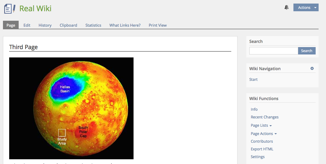The image size is (326, 164).
Task: Switch to Print View tab
Action: (x=158, y=25)
